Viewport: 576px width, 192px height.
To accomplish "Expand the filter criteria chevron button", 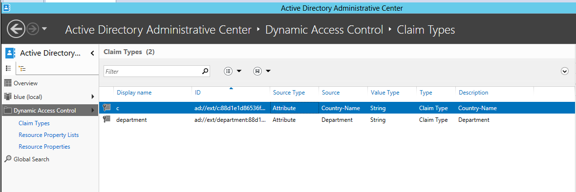I will [x=565, y=72].
